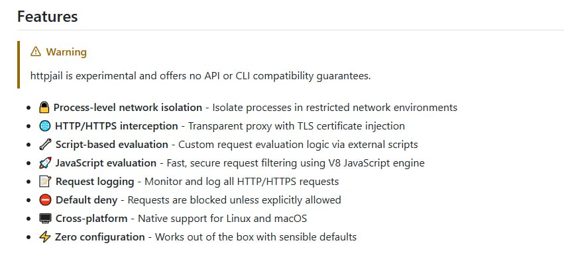Viewport: 564px width, 255px height.
Task: Click 'Request logging' bold text
Action: 95,182
